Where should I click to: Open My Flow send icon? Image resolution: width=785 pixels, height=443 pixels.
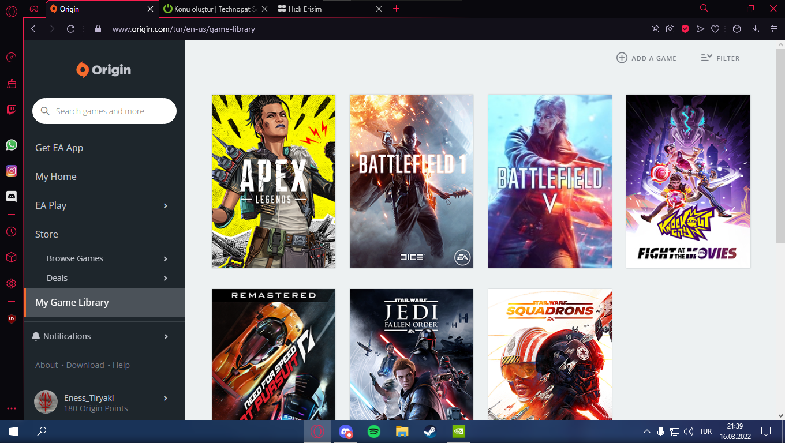pos(700,29)
